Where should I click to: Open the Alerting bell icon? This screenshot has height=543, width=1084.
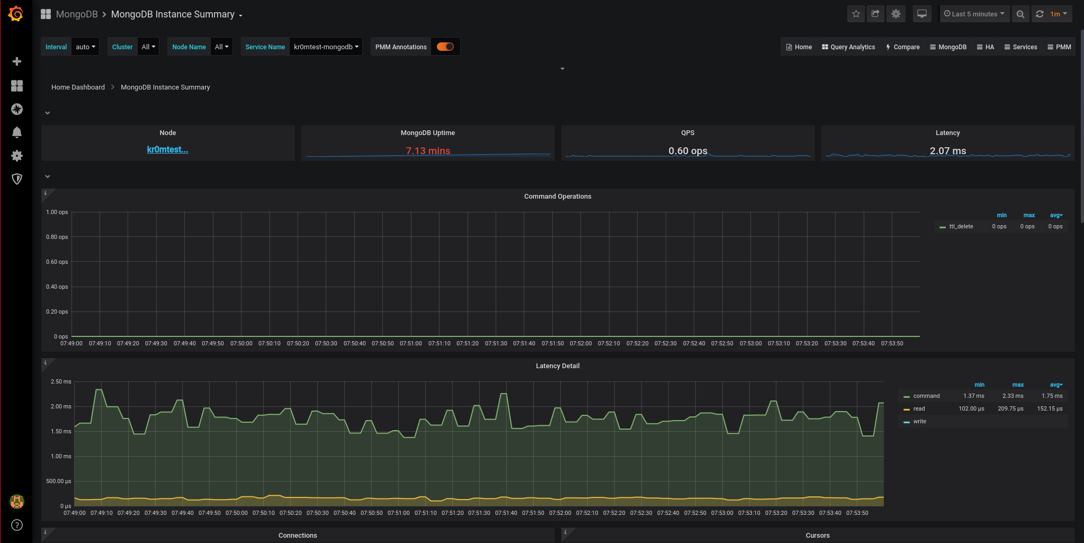pyautogui.click(x=17, y=132)
